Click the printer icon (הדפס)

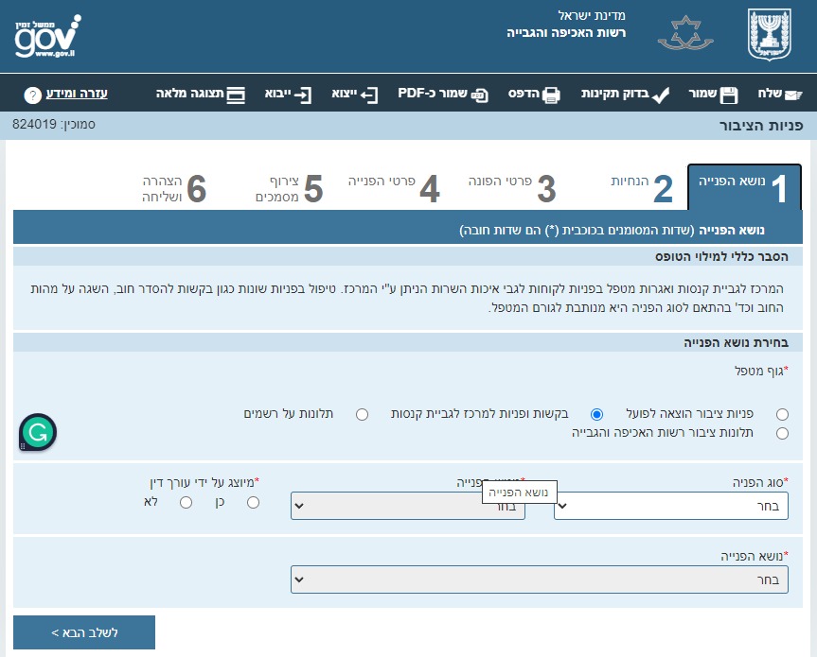click(x=551, y=95)
